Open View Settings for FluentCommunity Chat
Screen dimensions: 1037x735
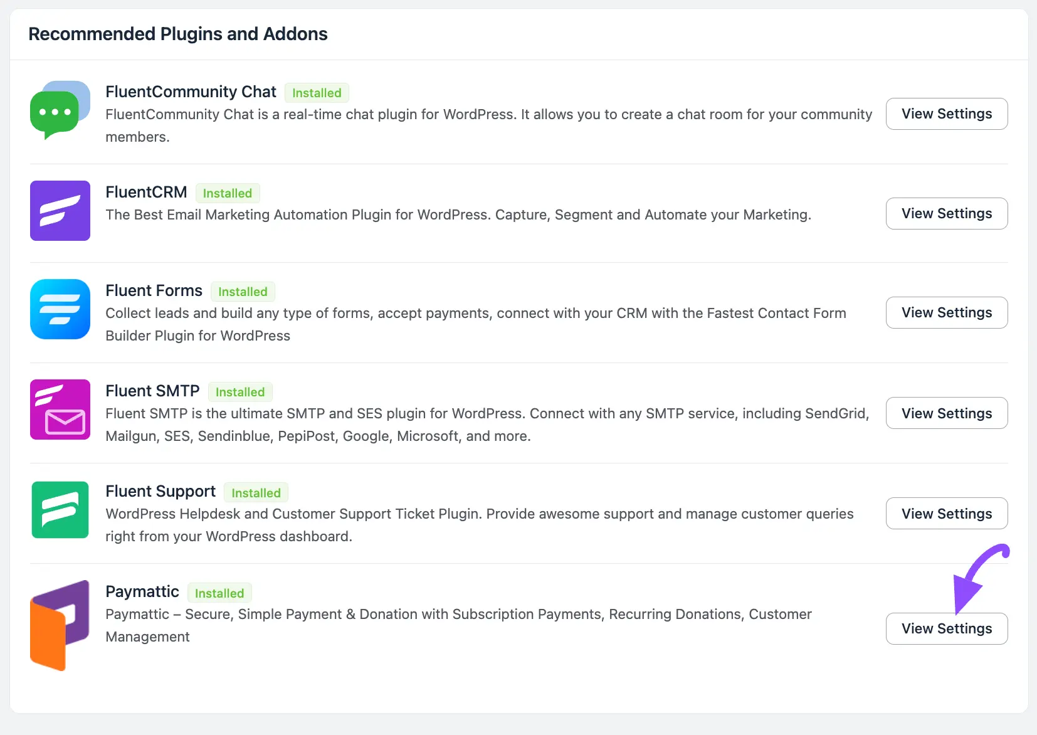pos(947,114)
